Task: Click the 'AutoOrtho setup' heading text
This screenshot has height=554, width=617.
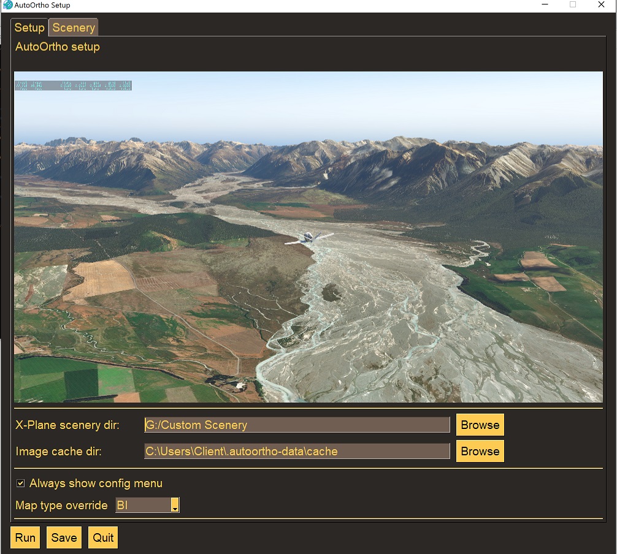Action: pyautogui.click(x=58, y=47)
